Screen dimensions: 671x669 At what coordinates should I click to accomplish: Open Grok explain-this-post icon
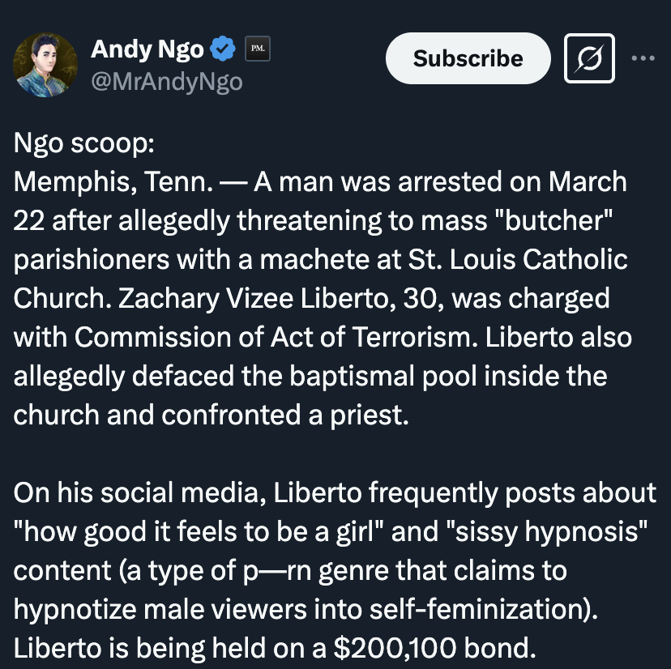click(590, 58)
